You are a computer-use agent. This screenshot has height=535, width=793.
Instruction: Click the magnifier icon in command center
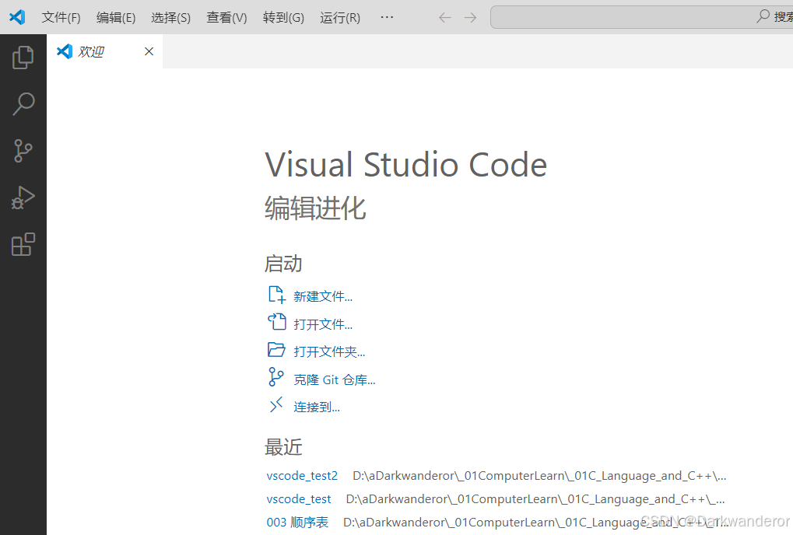click(x=763, y=16)
